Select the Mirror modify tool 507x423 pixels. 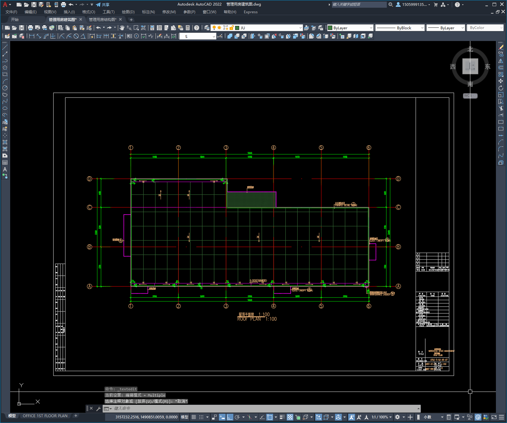click(501, 61)
